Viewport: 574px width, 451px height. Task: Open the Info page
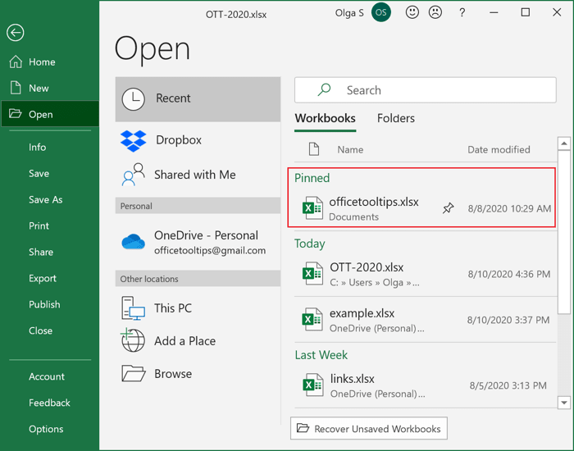click(38, 147)
